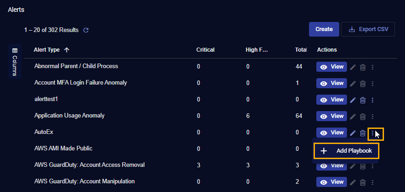Viewport: 405px width, 192px height.
Task: Click the refresh results icon
Action: (x=85, y=30)
